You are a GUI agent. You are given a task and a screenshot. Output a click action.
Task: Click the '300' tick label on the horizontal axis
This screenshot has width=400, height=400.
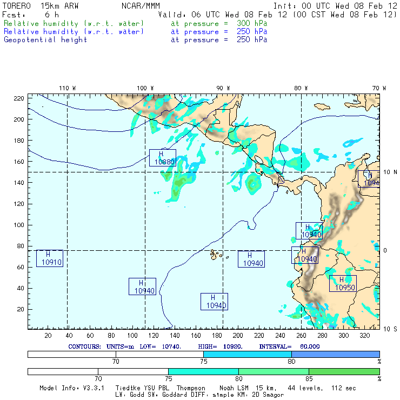[x=344, y=336]
